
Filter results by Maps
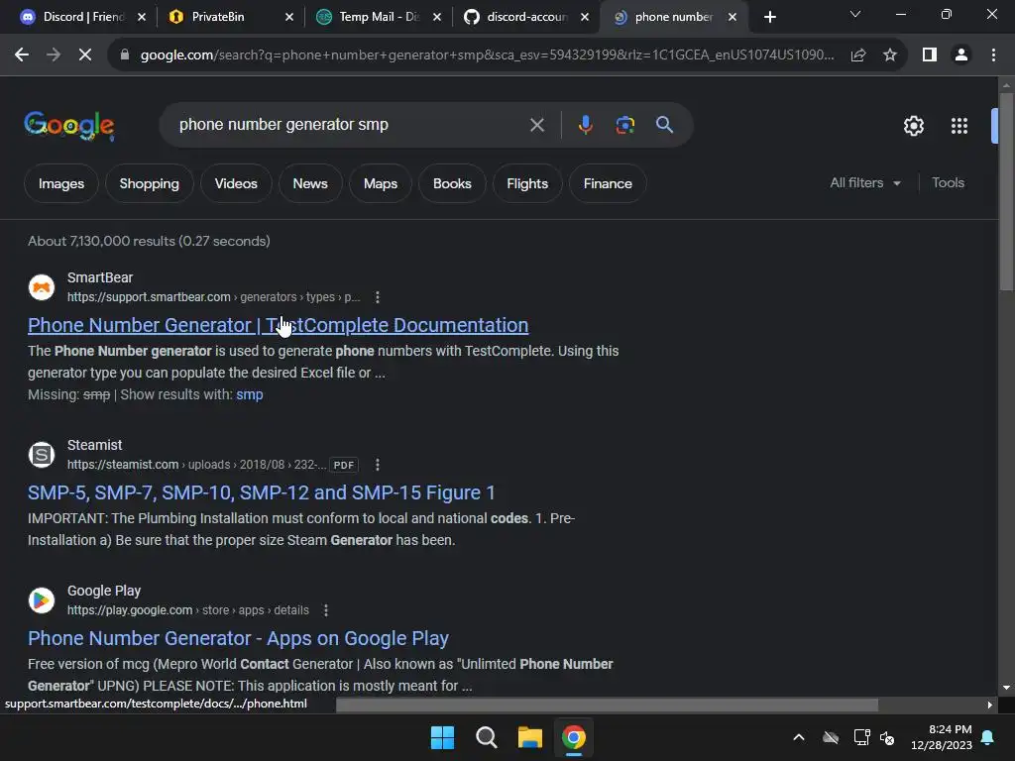click(381, 183)
